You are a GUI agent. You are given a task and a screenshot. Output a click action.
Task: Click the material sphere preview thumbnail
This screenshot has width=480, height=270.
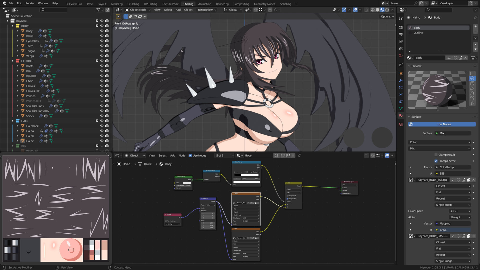point(437,90)
